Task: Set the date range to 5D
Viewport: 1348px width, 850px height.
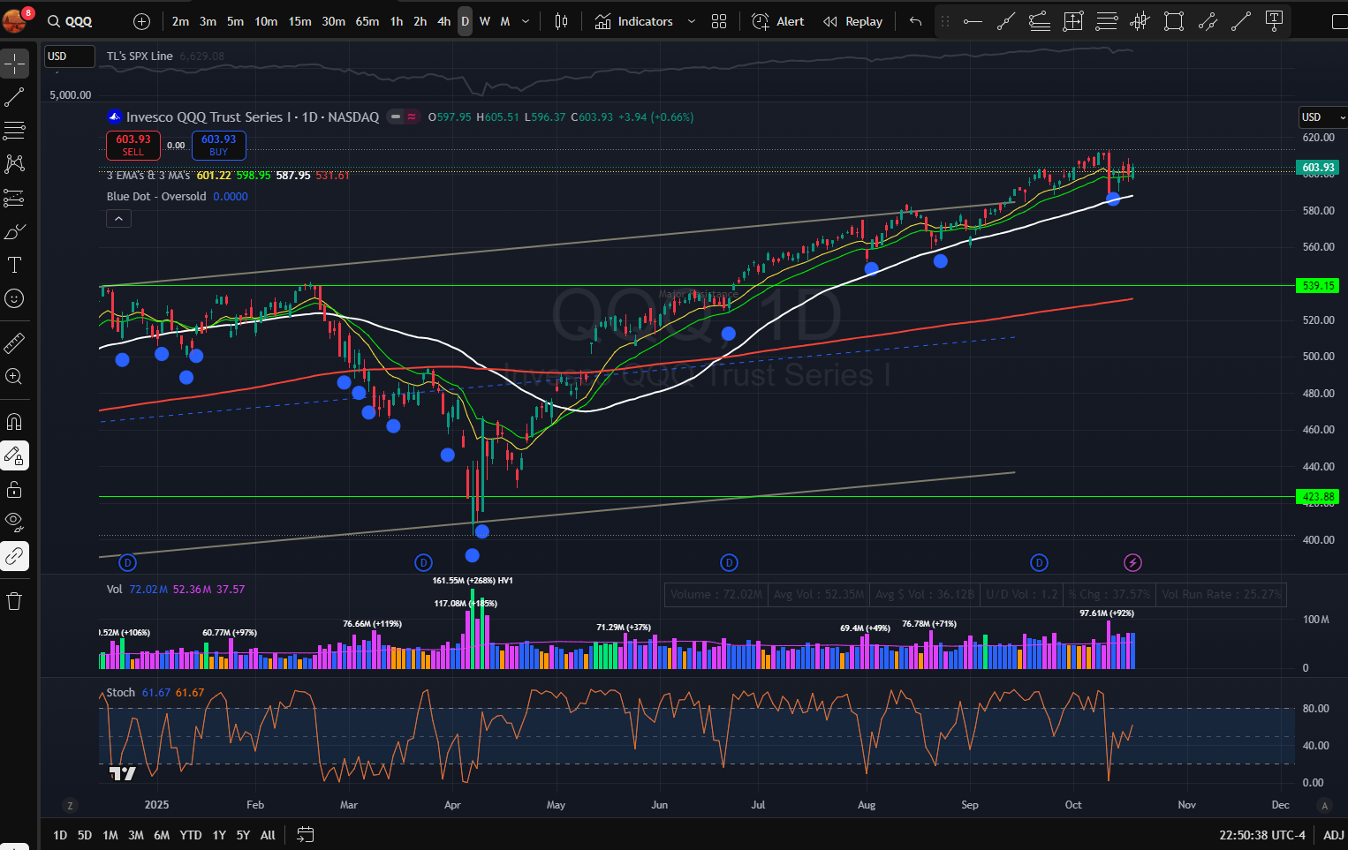Action: pyautogui.click(x=85, y=835)
